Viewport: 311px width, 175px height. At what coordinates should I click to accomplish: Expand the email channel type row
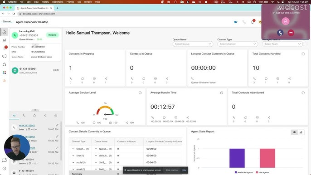[x=73, y=169]
